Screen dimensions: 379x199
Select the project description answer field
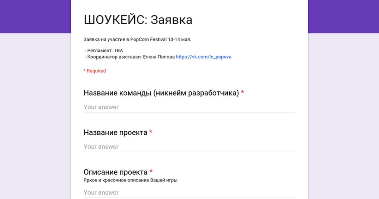click(189, 192)
